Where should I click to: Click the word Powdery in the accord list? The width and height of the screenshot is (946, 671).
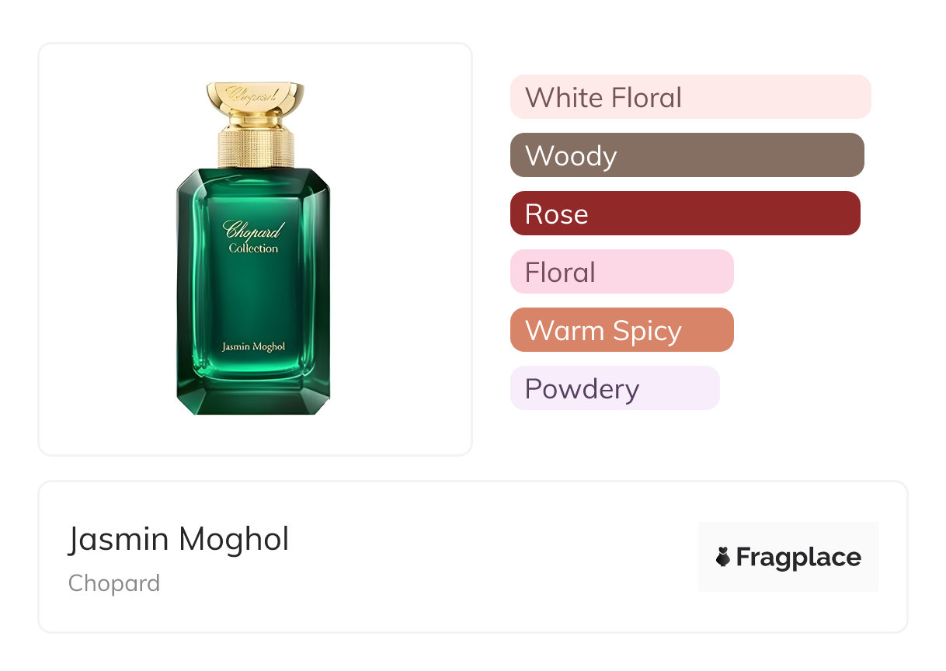click(x=582, y=388)
